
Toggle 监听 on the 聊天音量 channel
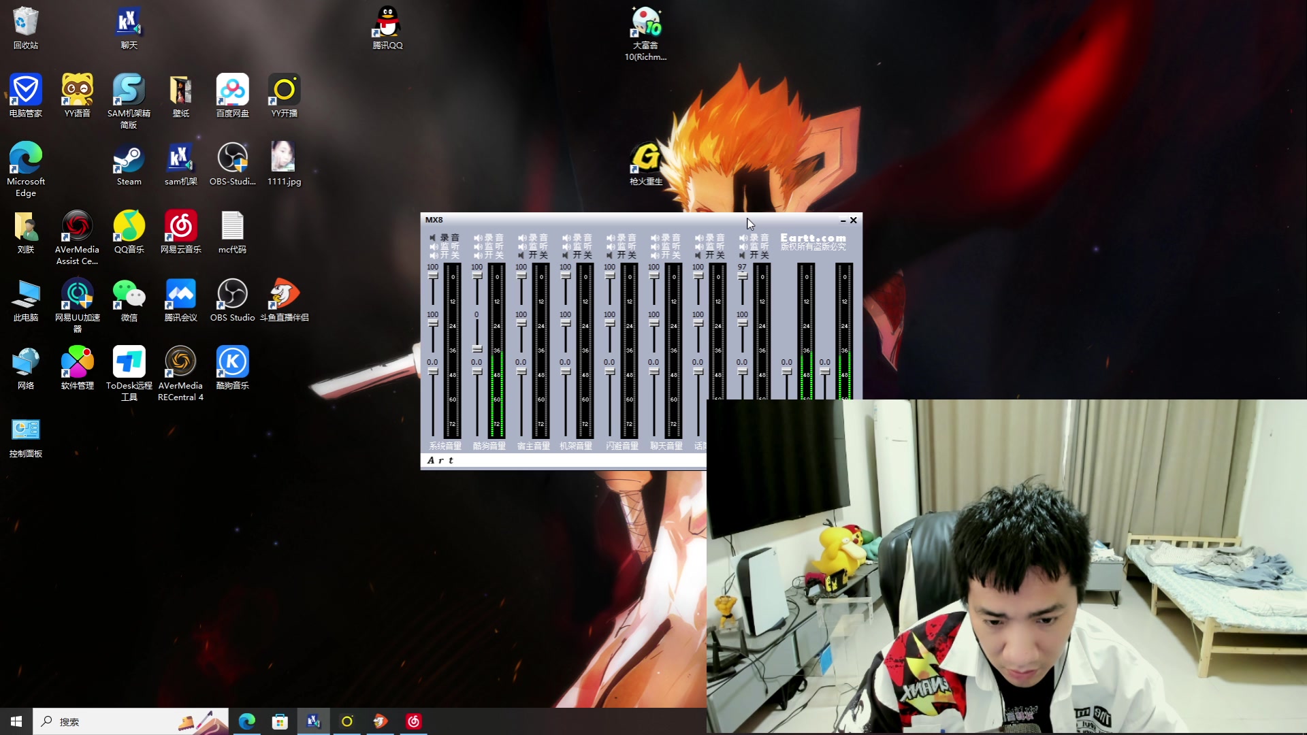[666, 246]
